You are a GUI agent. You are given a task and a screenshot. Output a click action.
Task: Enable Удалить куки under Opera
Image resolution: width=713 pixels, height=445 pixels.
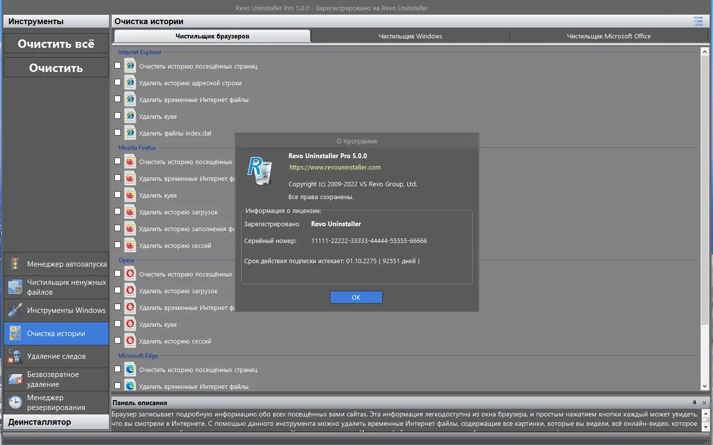point(117,323)
